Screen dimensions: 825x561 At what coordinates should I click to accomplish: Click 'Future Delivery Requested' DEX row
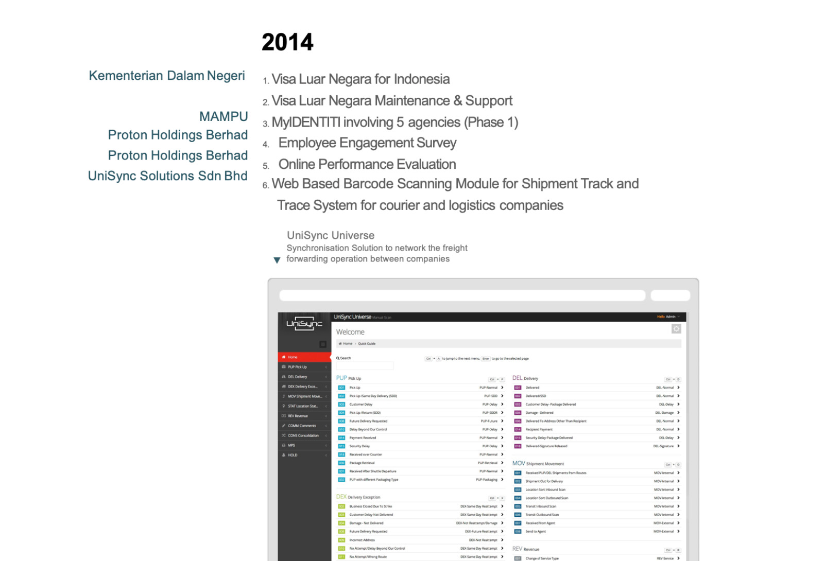[420, 532]
